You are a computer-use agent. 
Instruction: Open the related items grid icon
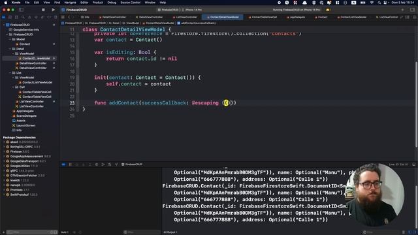pyautogui.click(x=63, y=17)
